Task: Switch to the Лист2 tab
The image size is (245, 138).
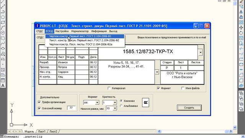Action: tap(53, 131)
